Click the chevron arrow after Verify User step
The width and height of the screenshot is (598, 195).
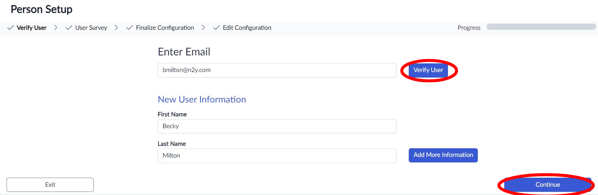coord(56,27)
